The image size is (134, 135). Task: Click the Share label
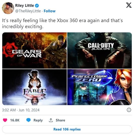pyautogui.click(x=60, y=120)
